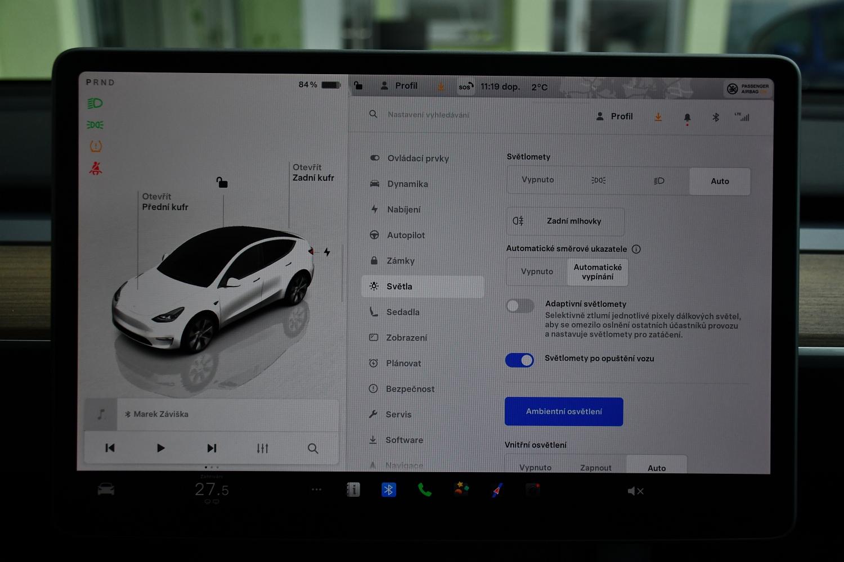The width and height of the screenshot is (844, 562).
Task: Unmute via the muted speaker icon
Action: coord(635,491)
